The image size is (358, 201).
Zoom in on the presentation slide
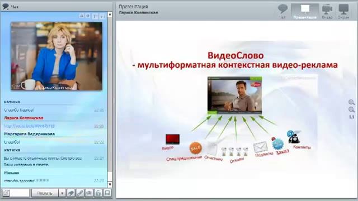(352, 102)
